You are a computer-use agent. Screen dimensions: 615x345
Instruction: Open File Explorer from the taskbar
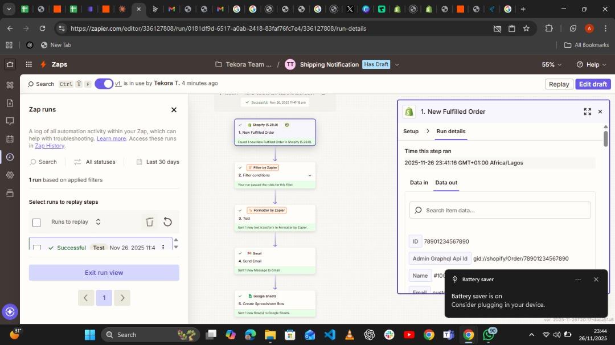point(270,334)
